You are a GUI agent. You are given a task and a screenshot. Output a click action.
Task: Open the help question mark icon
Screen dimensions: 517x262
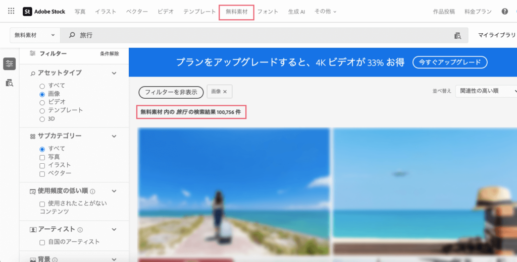pos(504,12)
